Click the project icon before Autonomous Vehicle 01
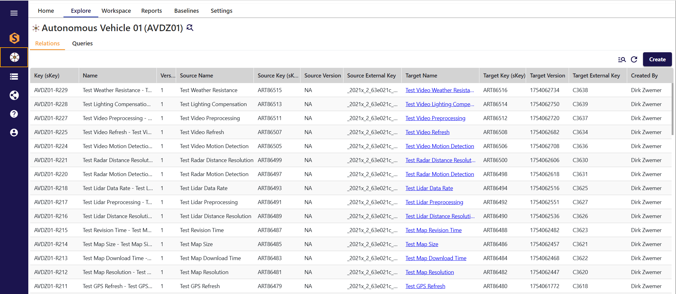The width and height of the screenshot is (676, 294). click(36, 28)
